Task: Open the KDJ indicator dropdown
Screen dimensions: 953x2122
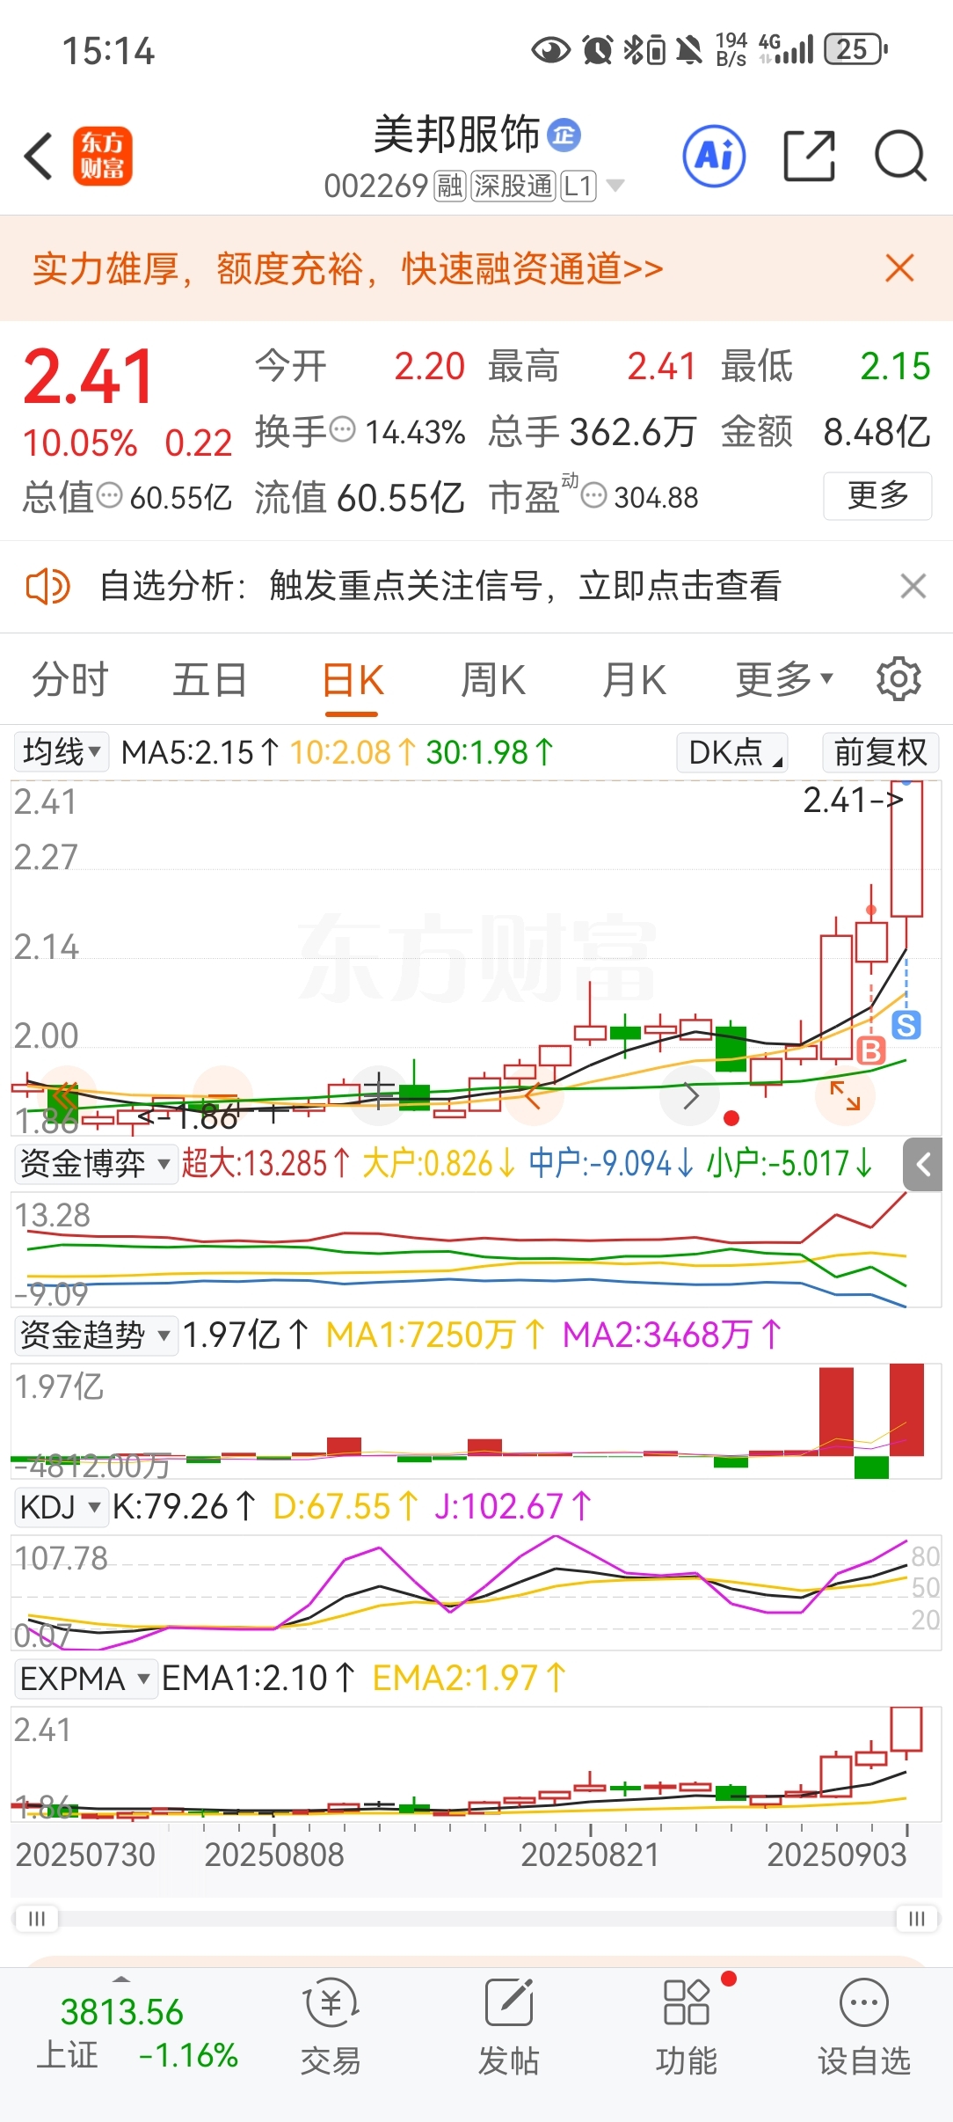Action: coord(61,1507)
